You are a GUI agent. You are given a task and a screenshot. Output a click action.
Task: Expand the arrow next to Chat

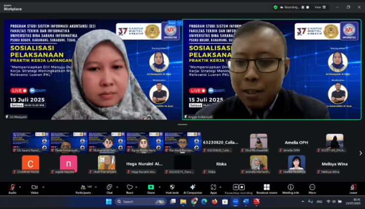coord(117,187)
